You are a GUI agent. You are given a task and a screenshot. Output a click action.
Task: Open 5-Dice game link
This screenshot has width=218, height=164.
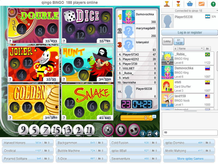point(81,159)
